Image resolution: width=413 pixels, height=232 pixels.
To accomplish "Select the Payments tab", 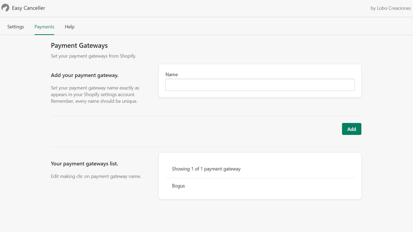I will pyautogui.click(x=44, y=27).
